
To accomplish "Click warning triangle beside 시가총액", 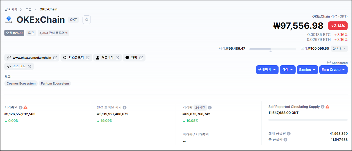I will 26,107.
